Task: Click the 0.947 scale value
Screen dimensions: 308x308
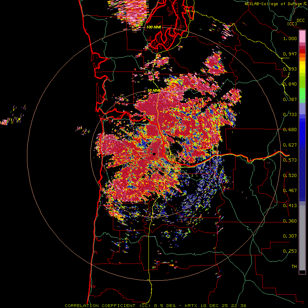Action: point(290,54)
